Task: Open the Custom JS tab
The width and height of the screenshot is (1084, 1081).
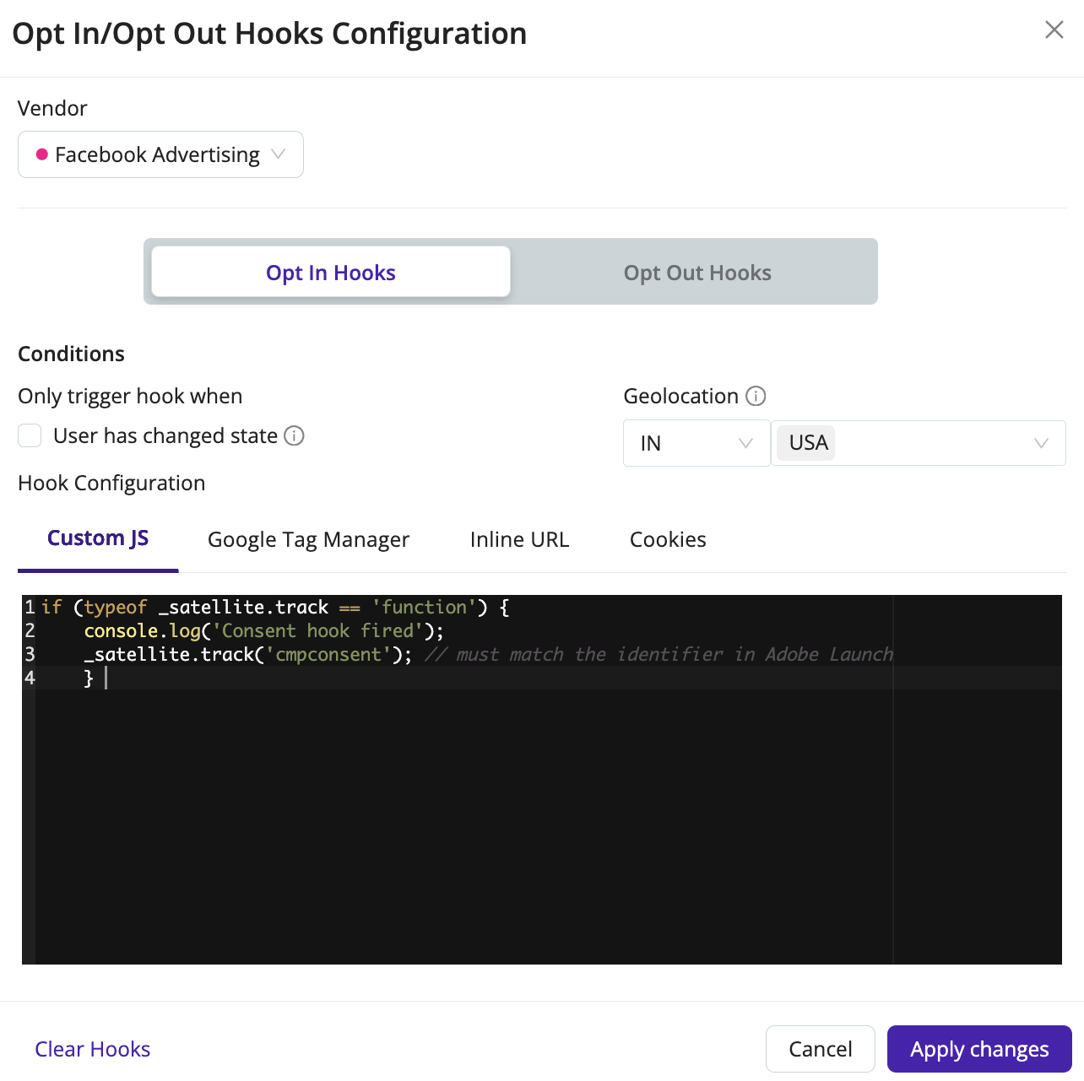Action: [98, 538]
